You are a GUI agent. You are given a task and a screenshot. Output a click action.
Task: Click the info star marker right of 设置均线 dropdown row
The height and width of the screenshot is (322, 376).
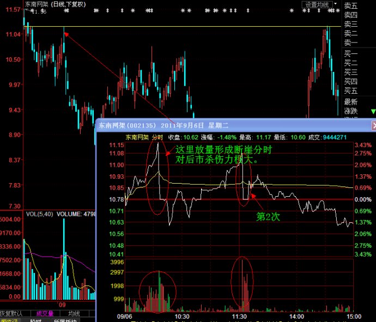point(338,10)
